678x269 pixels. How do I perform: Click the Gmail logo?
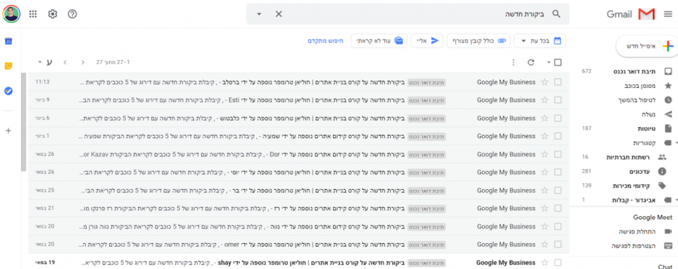point(631,15)
